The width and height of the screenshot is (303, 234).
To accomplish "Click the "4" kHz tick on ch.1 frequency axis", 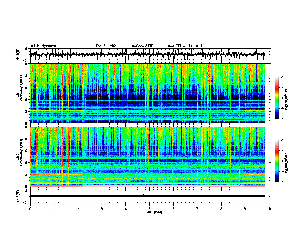I will click(26, 100).
